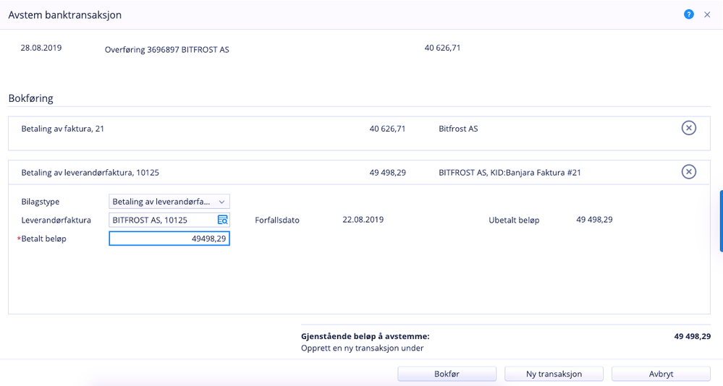Click the Bokføring section heading
Viewport: 723px width, 386px height.
[x=31, y=98]
